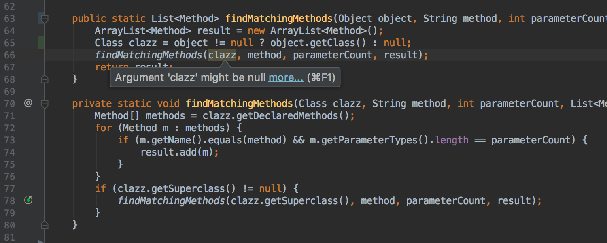The width and height of the screenshot is (607, 243).
Task: Collapse the private findMatchingMethods method at line 70
Action: tap(45, 104)
